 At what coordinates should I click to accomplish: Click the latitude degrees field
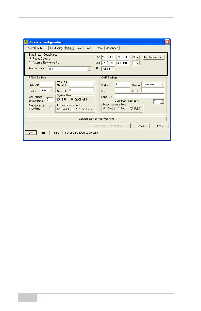(x=104, y=57)
